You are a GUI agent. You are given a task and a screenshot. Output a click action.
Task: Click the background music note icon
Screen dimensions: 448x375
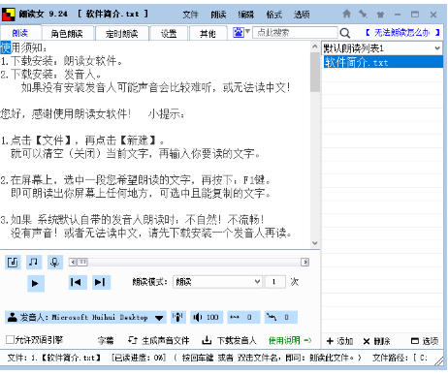[x=34, y=262]
